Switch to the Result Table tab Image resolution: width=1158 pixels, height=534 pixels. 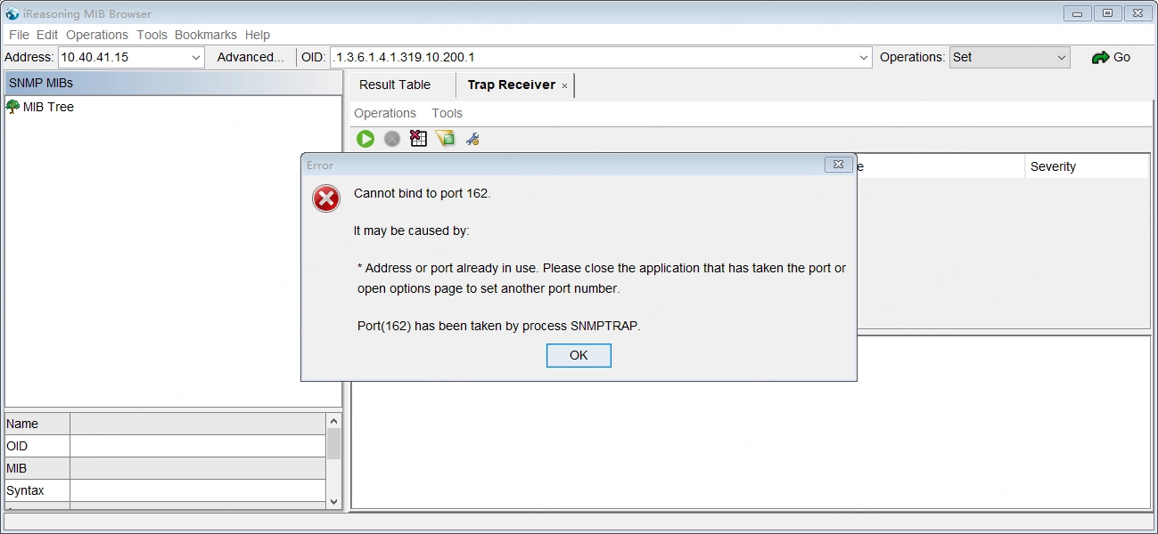tap(395, 85)
